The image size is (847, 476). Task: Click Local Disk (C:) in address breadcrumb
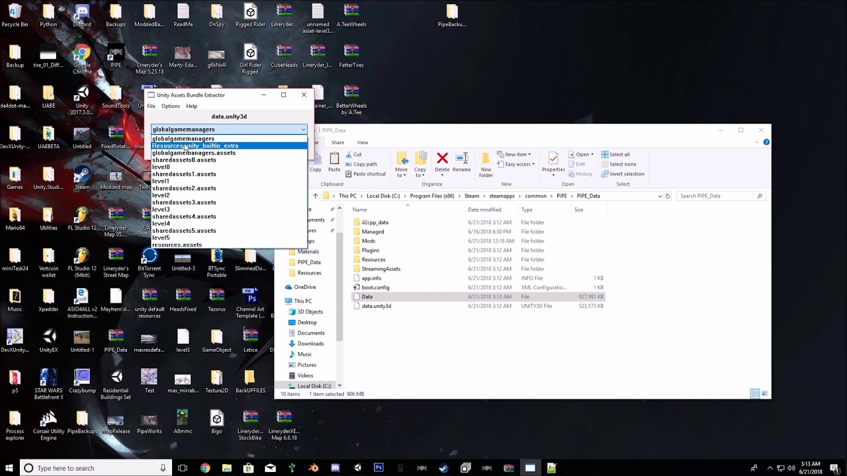click(x=383, y=196)
